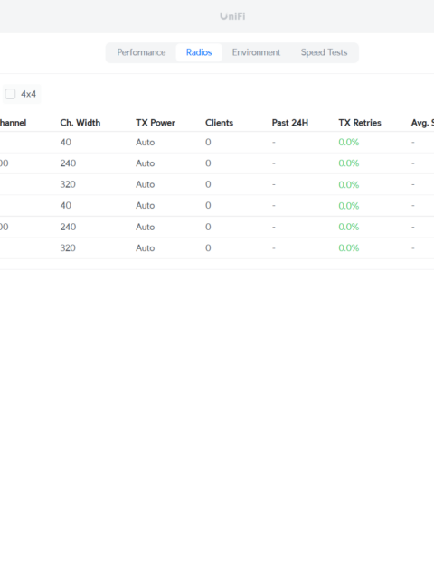Image resolution: width=434 pixels, height=587 pixels.
Task: Enable the 4x4 checkbox filter
Action: [10, 94]
